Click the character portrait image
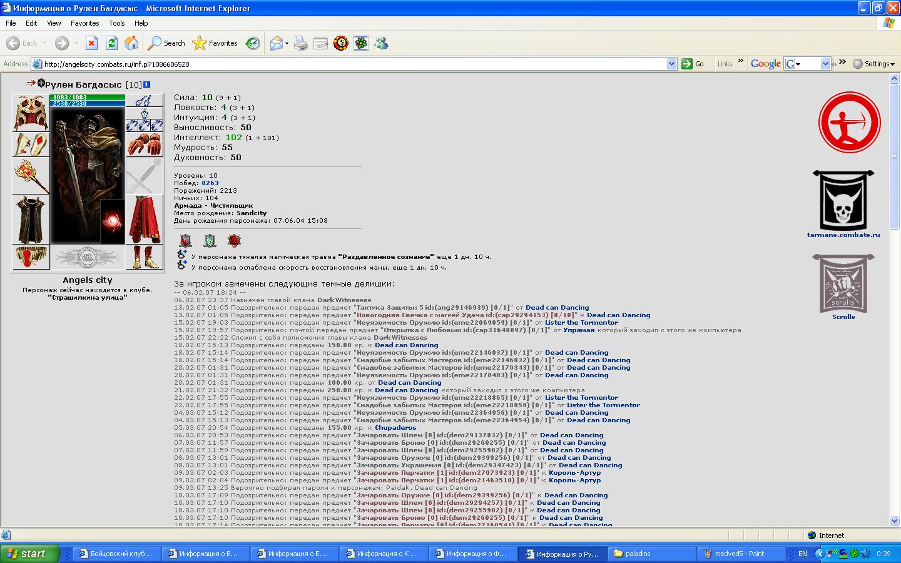901x563 pixels. pos(88,175)
